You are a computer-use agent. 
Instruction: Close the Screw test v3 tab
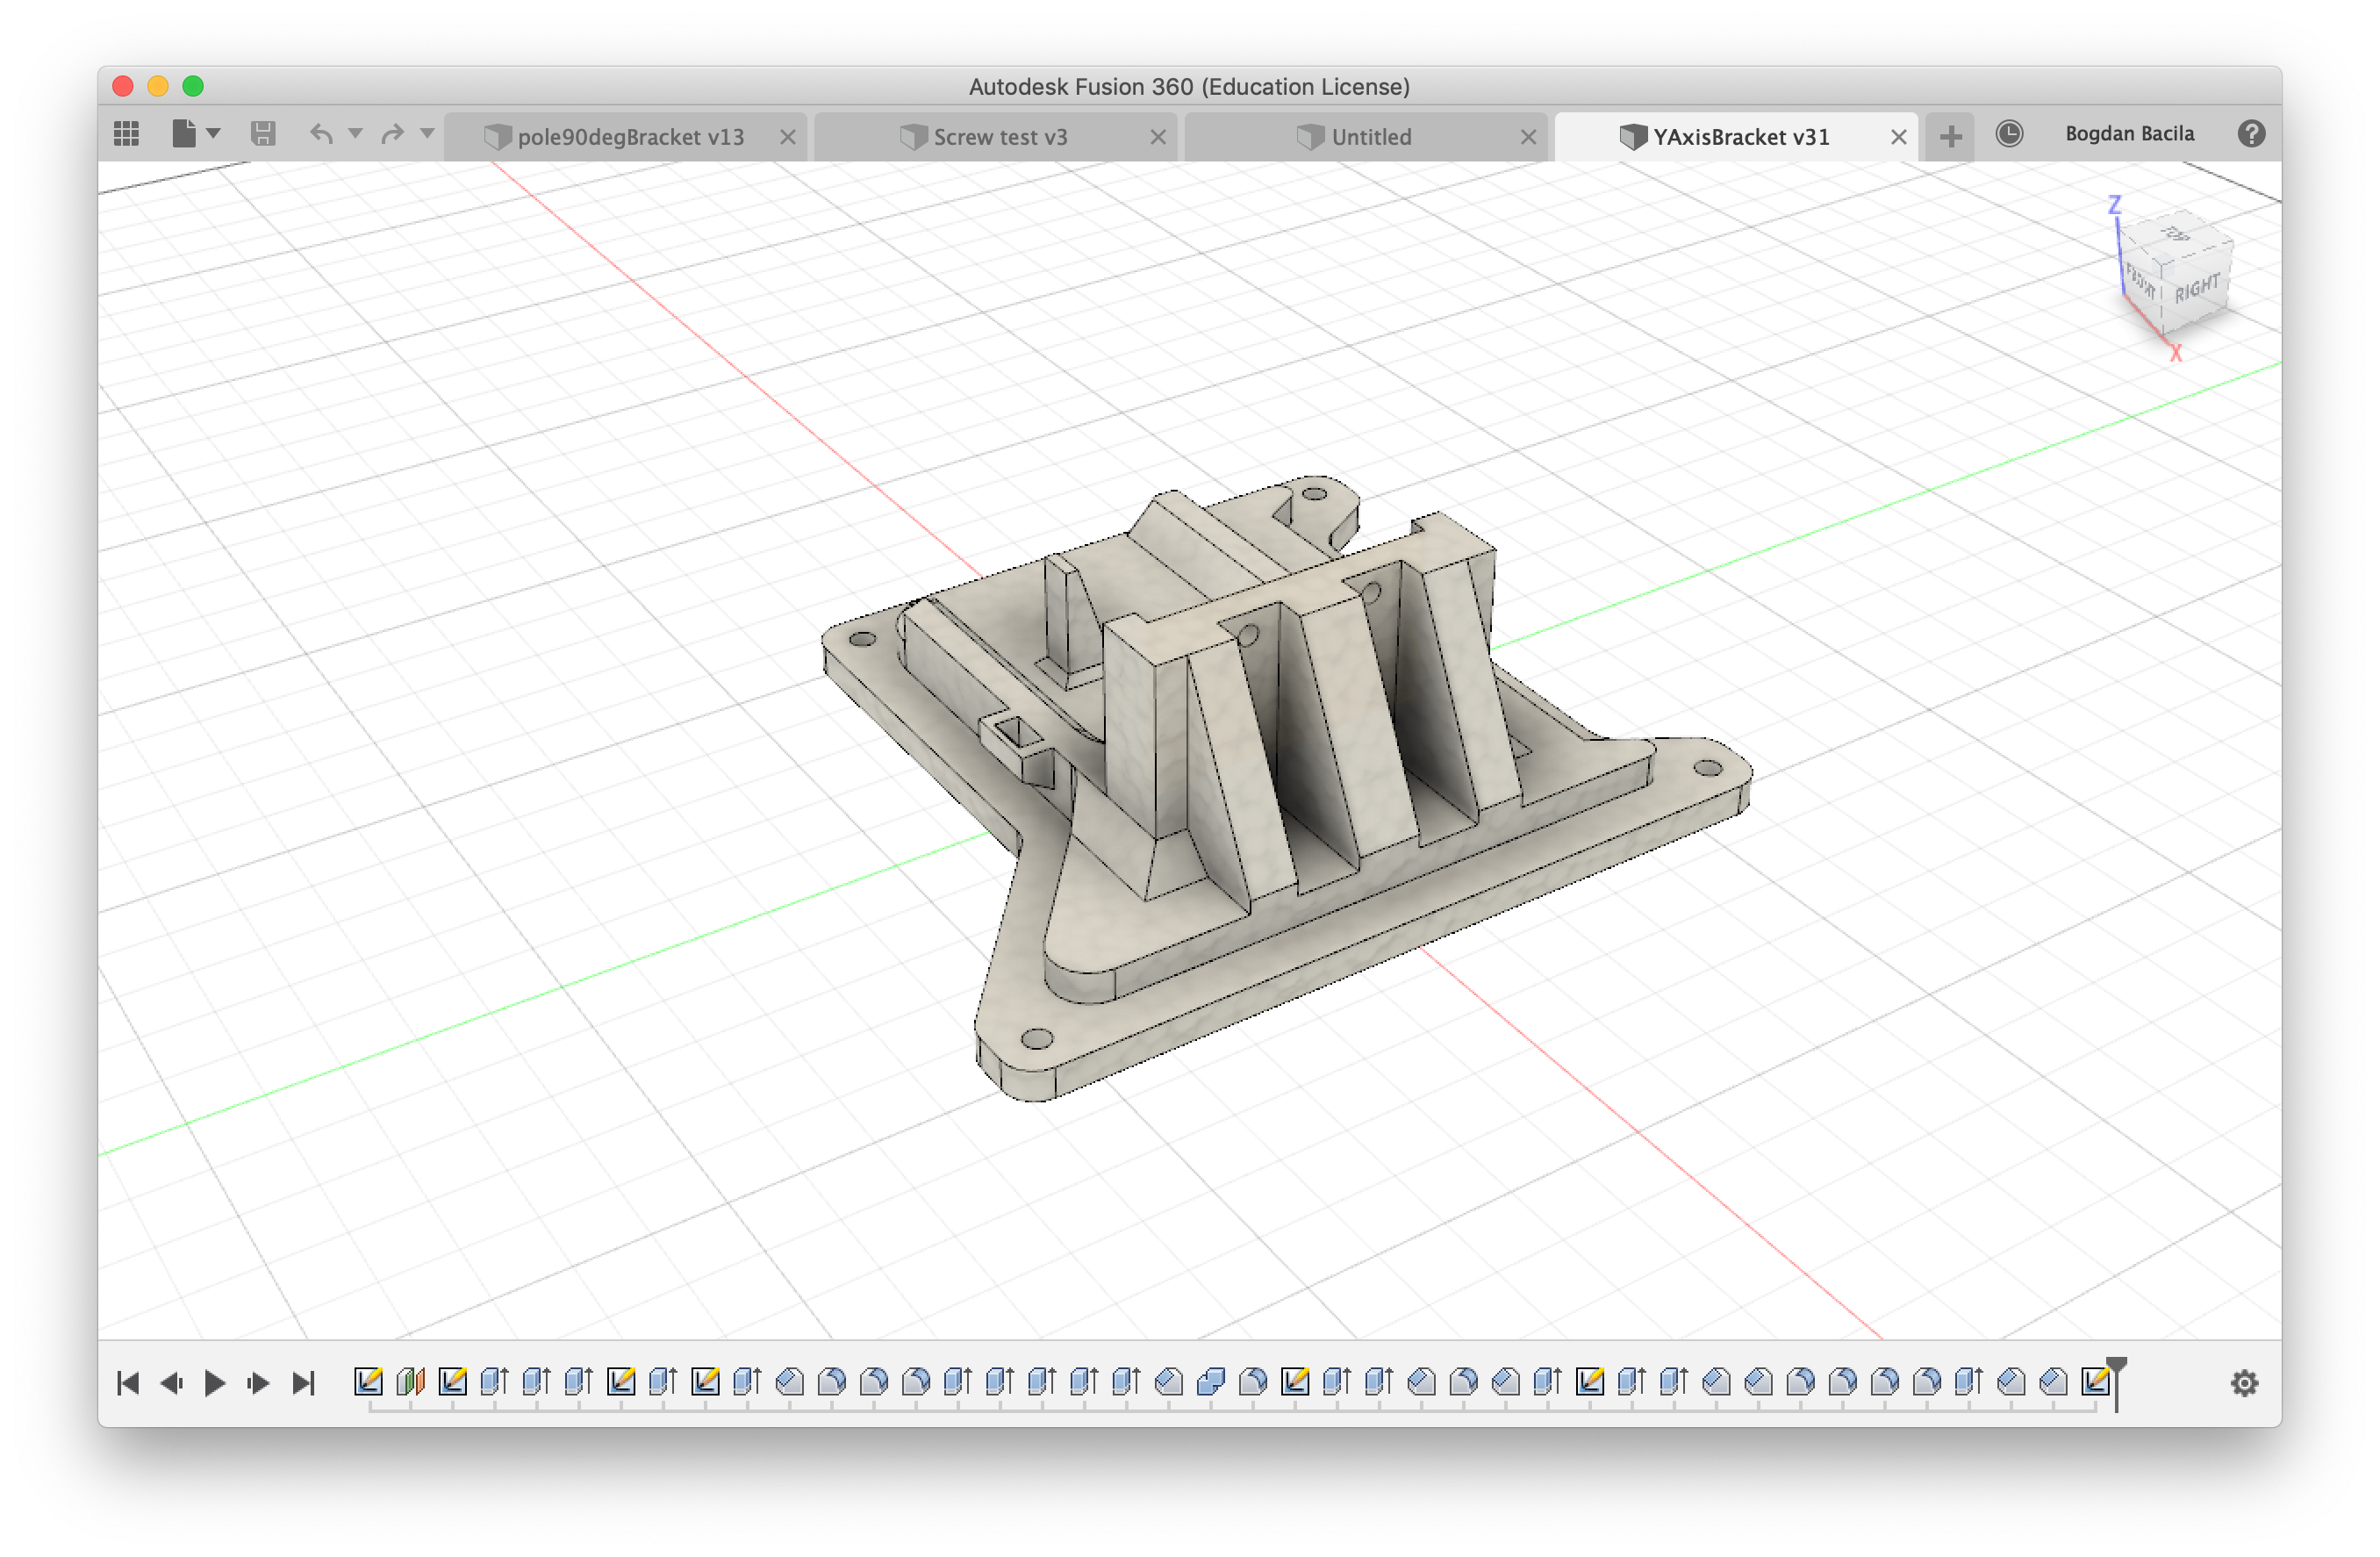(x=1158, y=137)
